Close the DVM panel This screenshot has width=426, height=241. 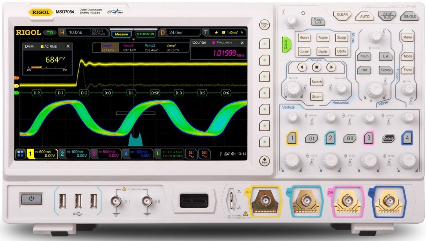tap(68, 46)
